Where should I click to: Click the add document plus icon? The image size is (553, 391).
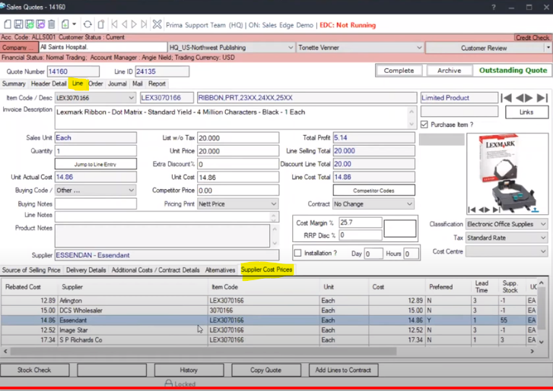coord(65,24)
